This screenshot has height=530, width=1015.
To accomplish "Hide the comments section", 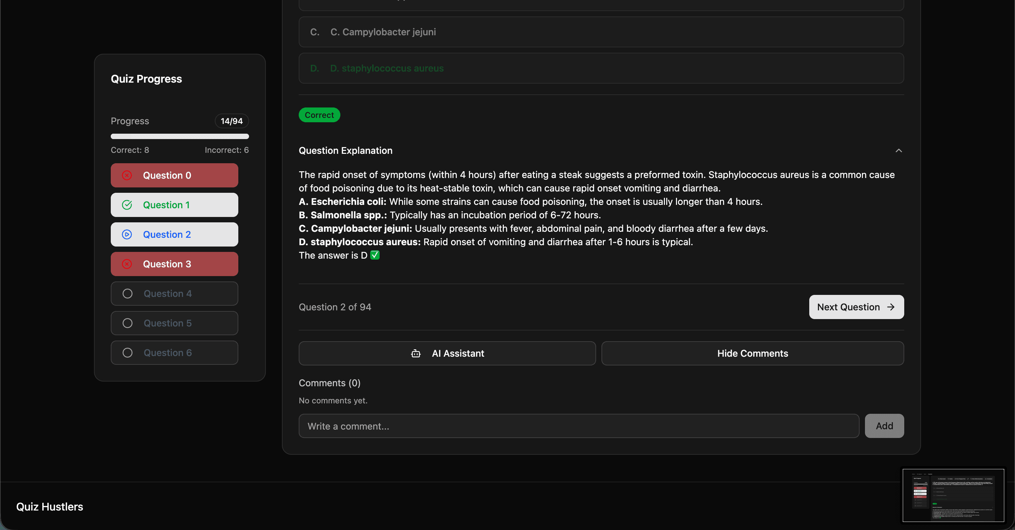I will click(x=752, y=353).
